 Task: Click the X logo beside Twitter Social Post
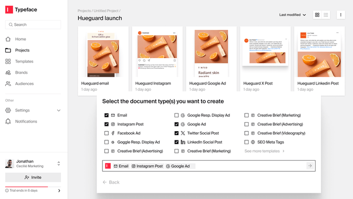183,133
